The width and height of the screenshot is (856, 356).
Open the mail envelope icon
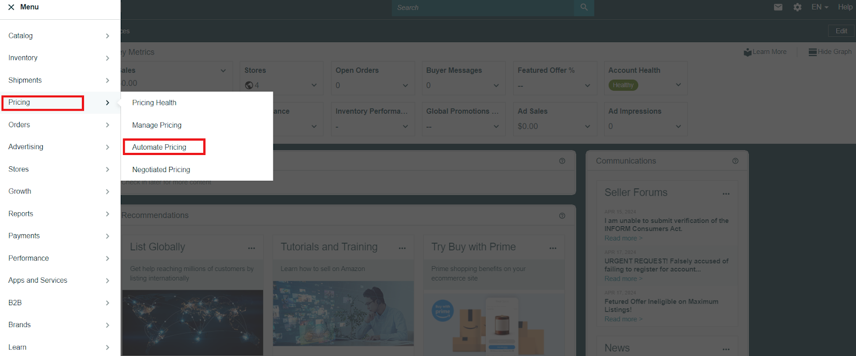point(778,7)
